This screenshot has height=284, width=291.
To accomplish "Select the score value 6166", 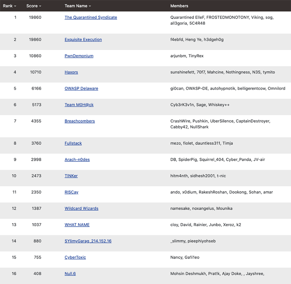I will pos(36,88).
